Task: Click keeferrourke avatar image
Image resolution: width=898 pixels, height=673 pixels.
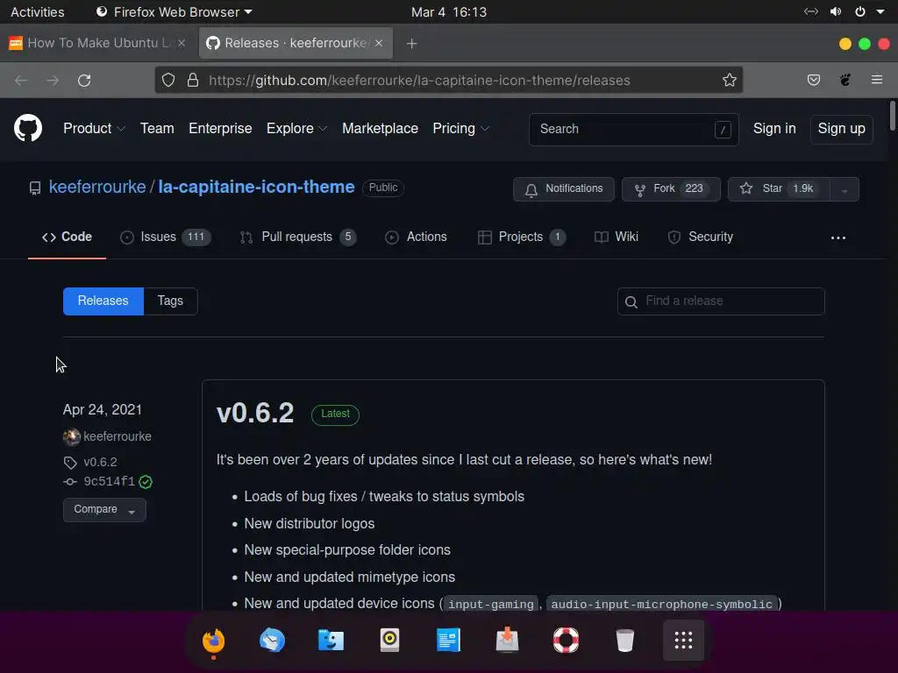Action: pos(72,436)
